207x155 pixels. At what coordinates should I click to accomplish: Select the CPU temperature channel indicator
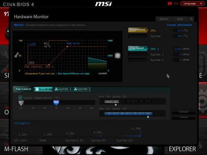(138, 30)
